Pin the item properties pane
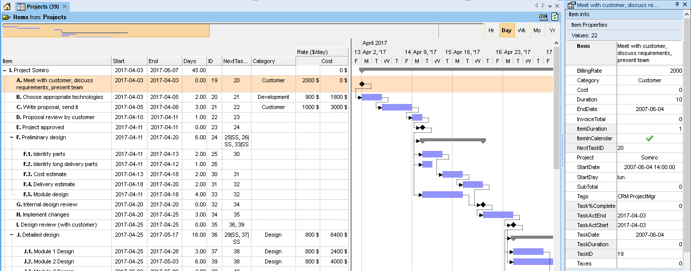The height and width of the screenshot is (271, 691). 677,5
